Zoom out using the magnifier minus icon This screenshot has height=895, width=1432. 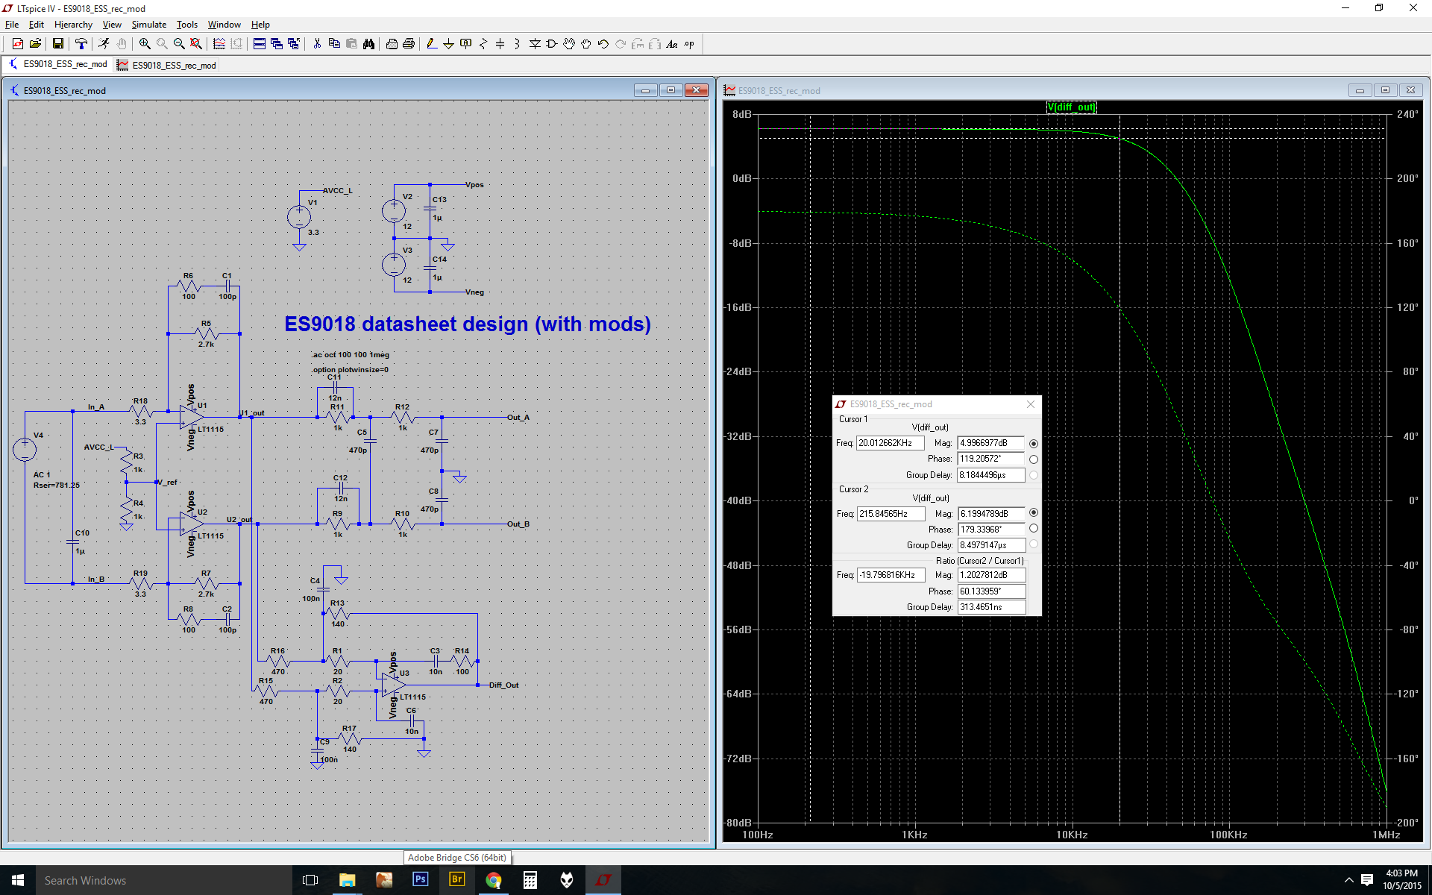(x=179, y=44)
